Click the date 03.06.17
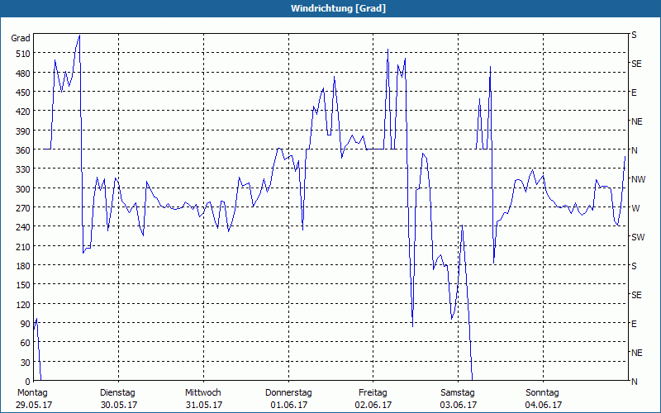The width and height of the screenshot is (661, 413). pyautogui.click(x=459, y=405)
